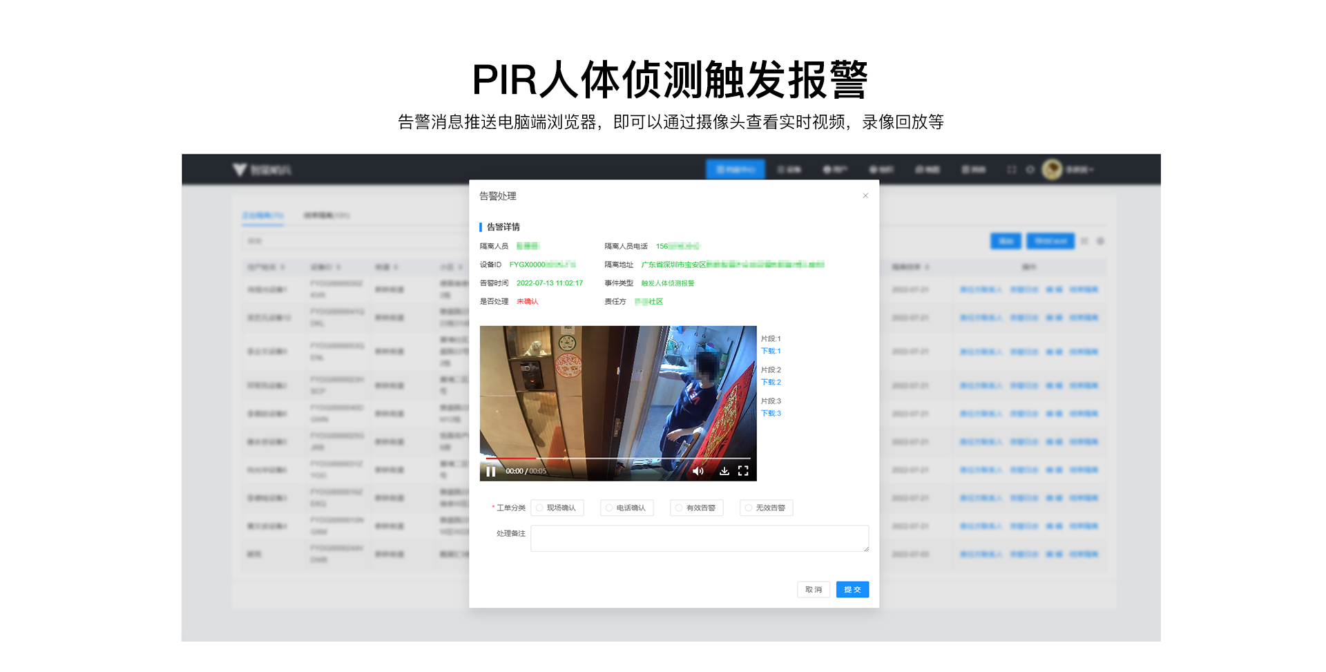Select the 现场确认 radio option
1326x672 pixels.
point(557,508)
